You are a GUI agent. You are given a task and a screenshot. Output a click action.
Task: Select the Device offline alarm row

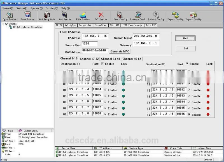(139, 152)
